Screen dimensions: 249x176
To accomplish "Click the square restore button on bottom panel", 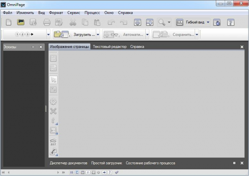I will [234, 163].
